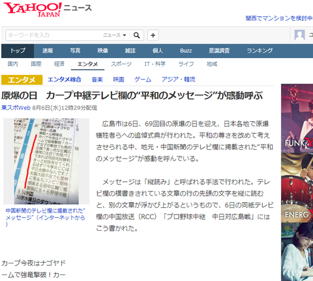
Task: Click the plus button beside search
Action: pyautogui.click(x=153, y=35)
